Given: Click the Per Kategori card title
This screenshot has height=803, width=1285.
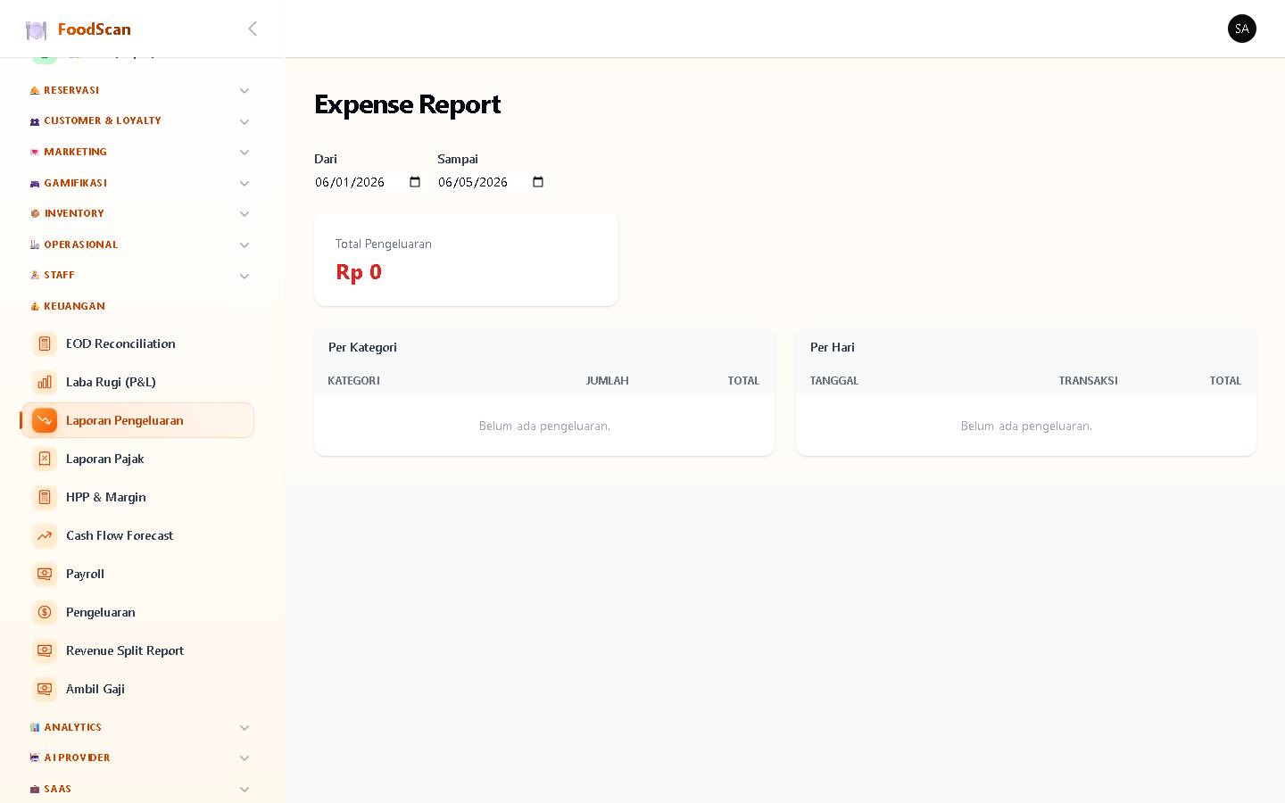Looking at the screenshot, I should (x=362, y=347).
